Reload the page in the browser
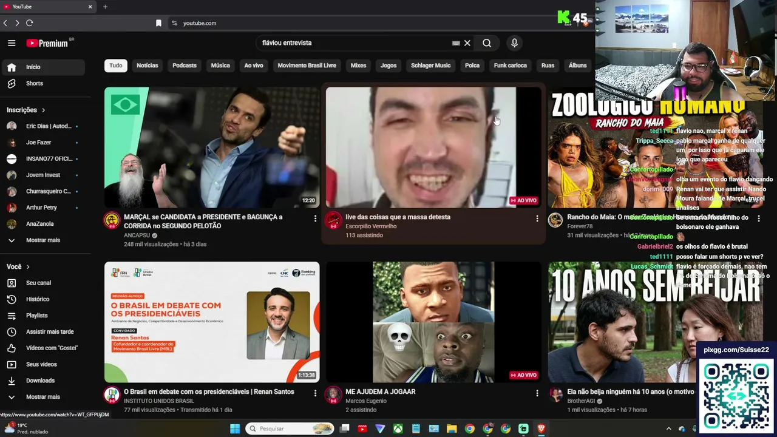Viewport: 777px width, 437px height. pyautogui.click(x=29, y=23)
